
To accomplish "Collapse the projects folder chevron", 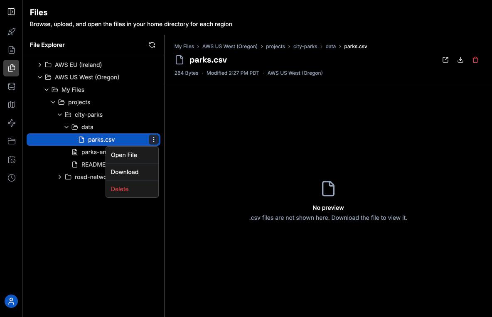I will (53, 102).
